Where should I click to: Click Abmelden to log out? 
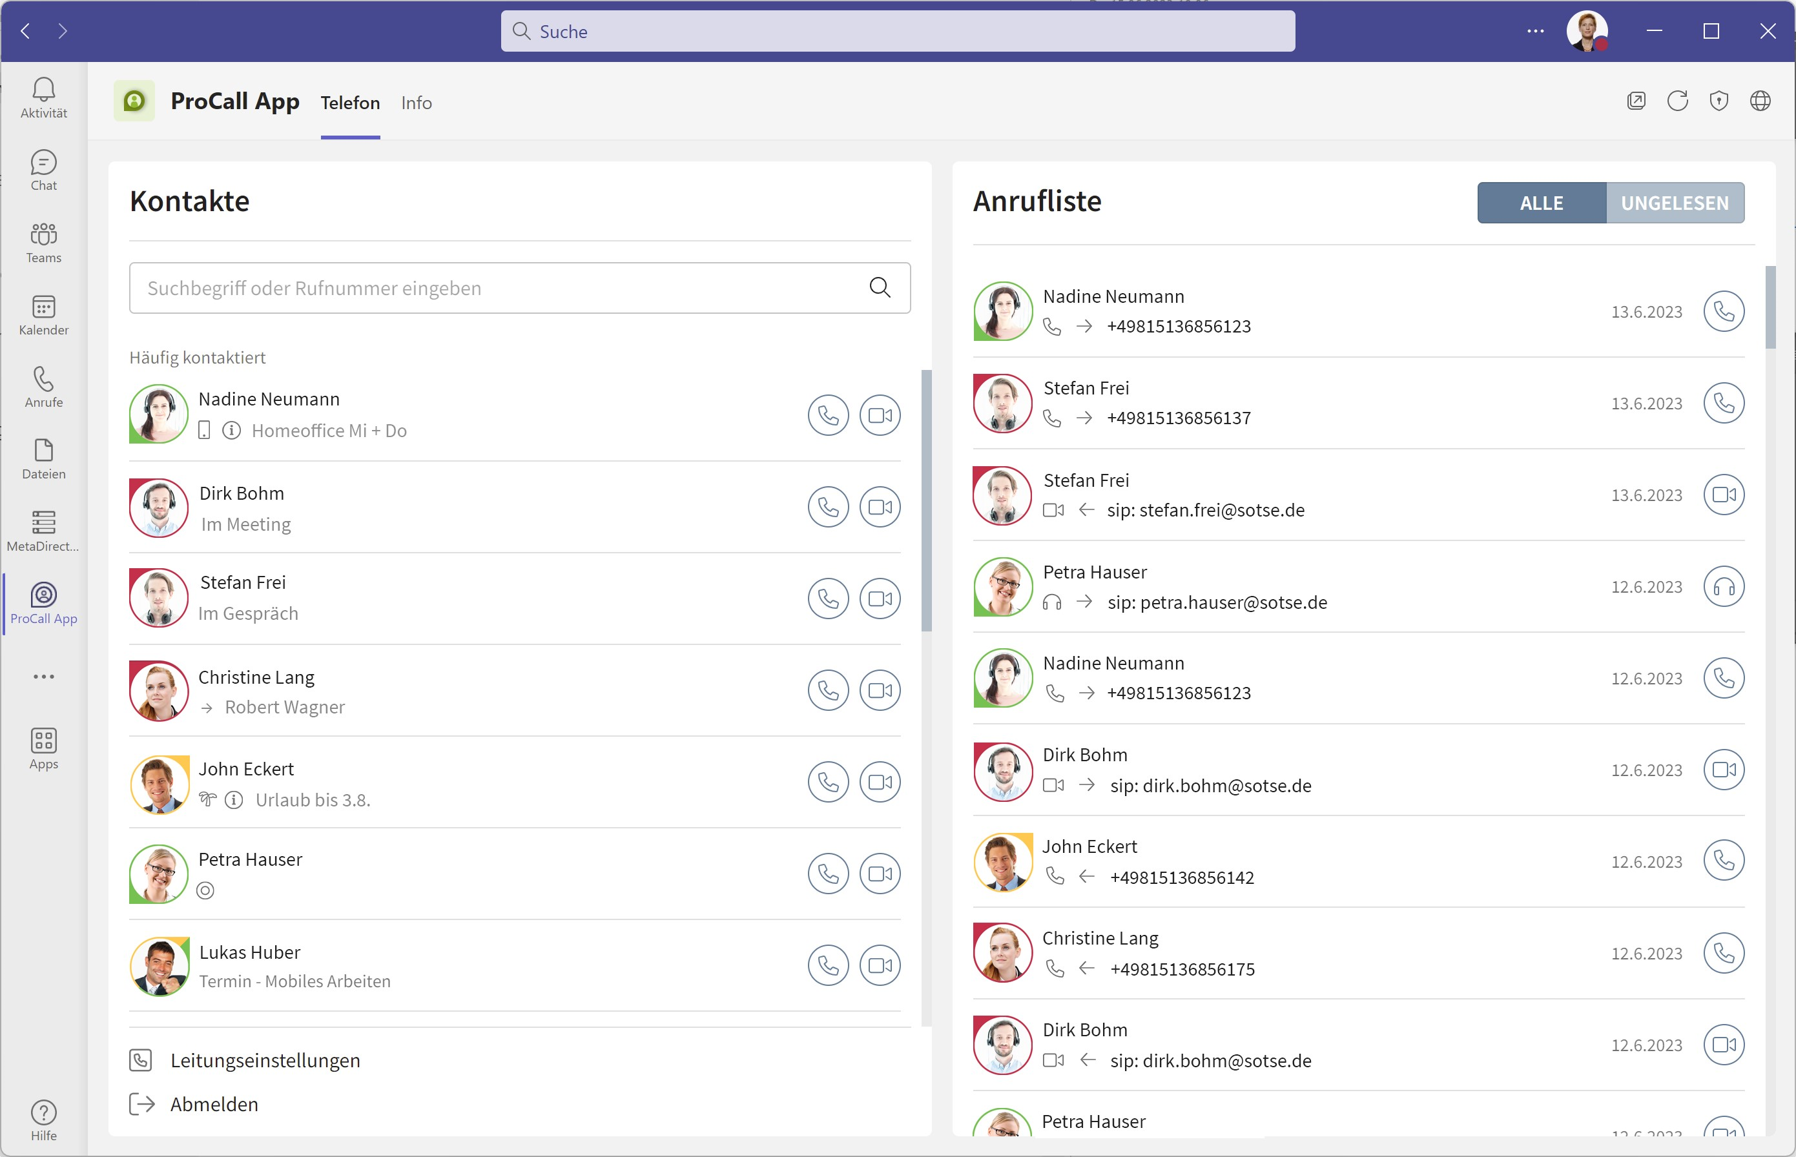point(214,1103)
